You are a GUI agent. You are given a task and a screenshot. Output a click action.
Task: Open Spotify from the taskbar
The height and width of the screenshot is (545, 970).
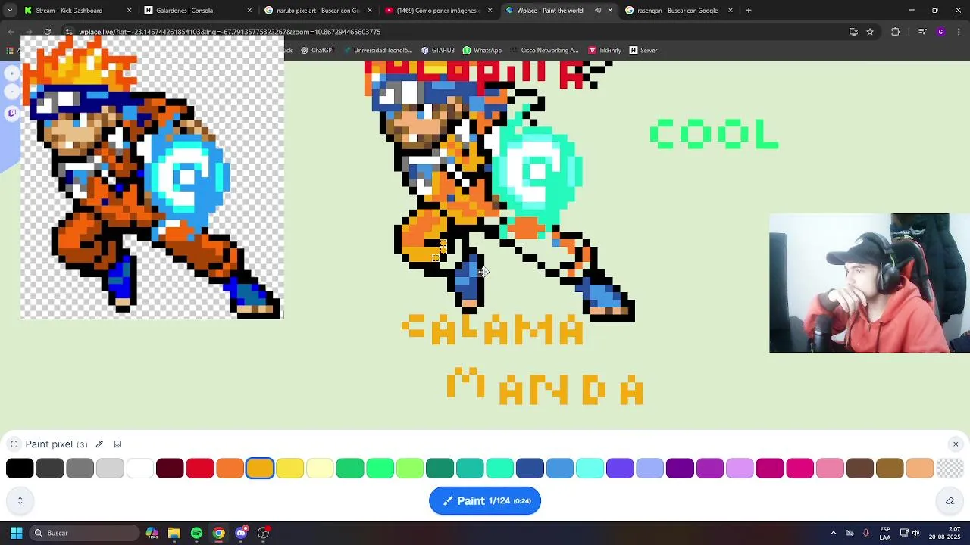click(196, 533)
